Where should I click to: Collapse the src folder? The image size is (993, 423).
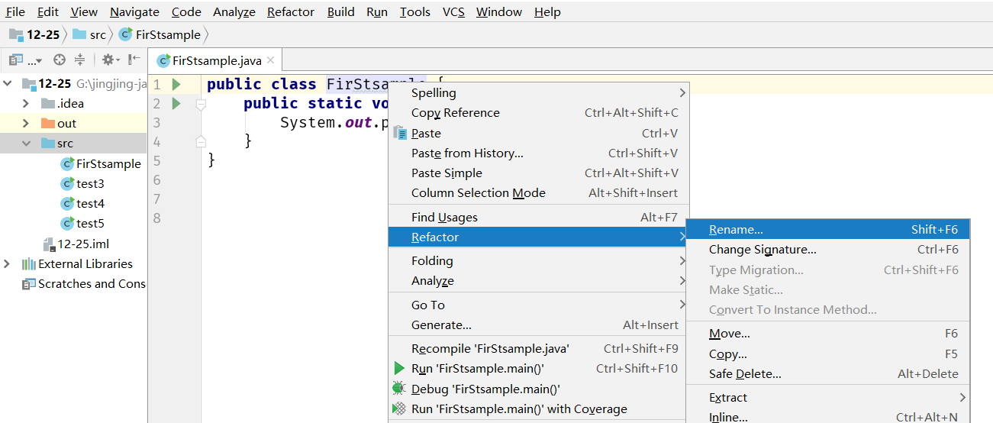tap(26, 144)
